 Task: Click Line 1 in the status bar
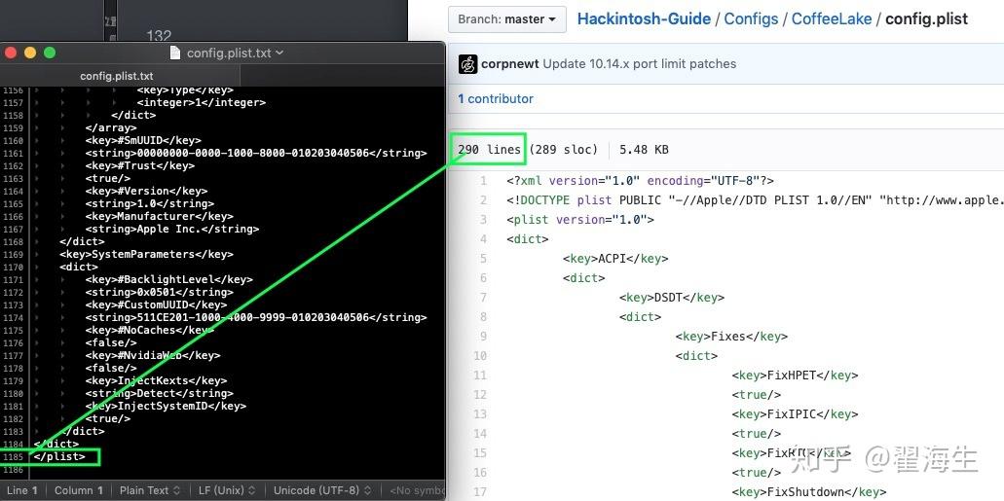point(22,490)
